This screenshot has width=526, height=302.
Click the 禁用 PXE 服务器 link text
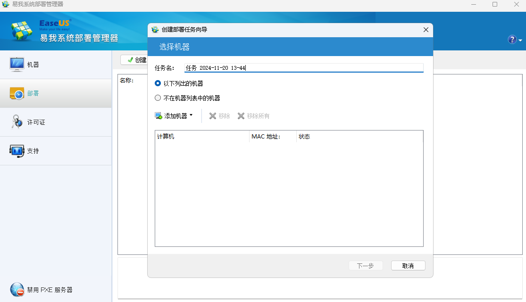[50, 290]
